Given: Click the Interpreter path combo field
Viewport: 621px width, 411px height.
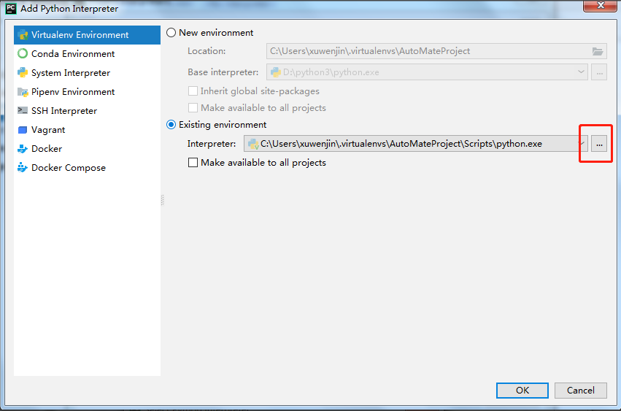Looking at the screenshot, I should (416, 144).
